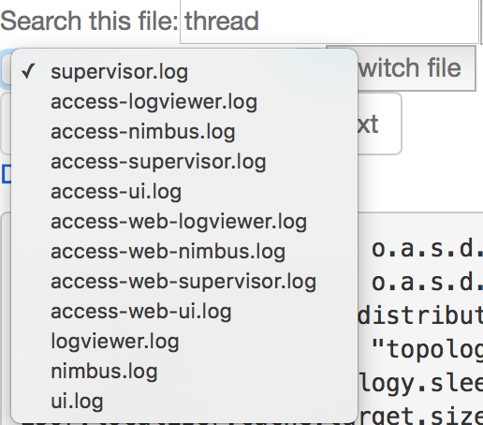Select supervisor.log from the dropdown list
483x425 pixels.
coord(184,72)
